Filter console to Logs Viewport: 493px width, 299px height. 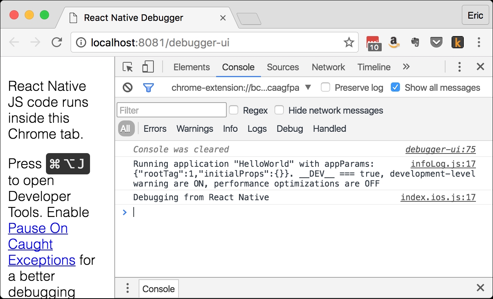(257, 129)
